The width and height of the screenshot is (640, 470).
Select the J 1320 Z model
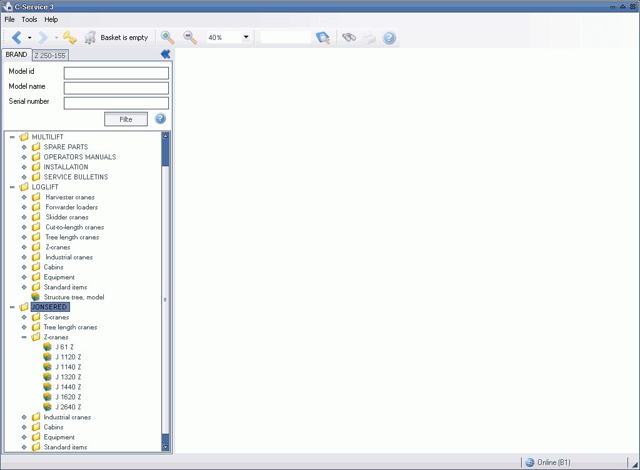68,377
